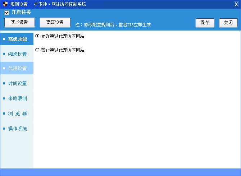This screenshot has width=241, height=176.
Task: Close the window with the X button
Action: (236, 4)
